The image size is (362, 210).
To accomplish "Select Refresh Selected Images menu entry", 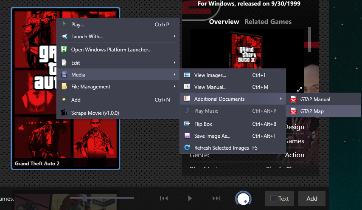I will coord(233,148).
